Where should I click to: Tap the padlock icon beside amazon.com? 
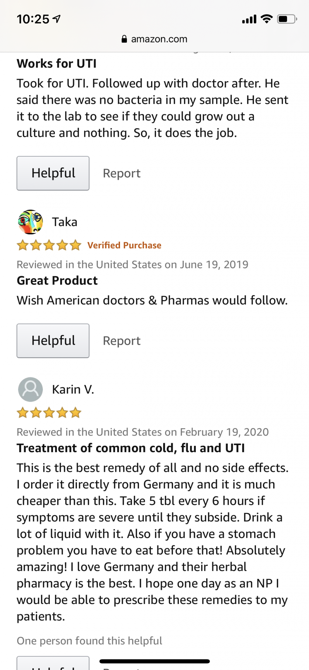click(124, 39)
